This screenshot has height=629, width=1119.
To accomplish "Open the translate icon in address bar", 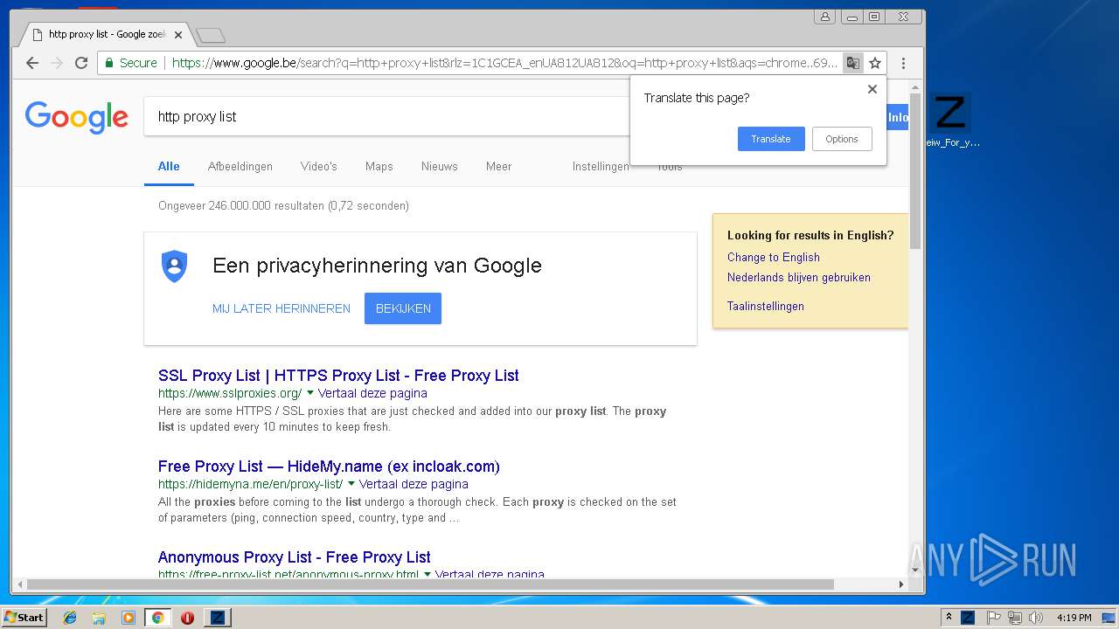I will click(x=852, y=63).
